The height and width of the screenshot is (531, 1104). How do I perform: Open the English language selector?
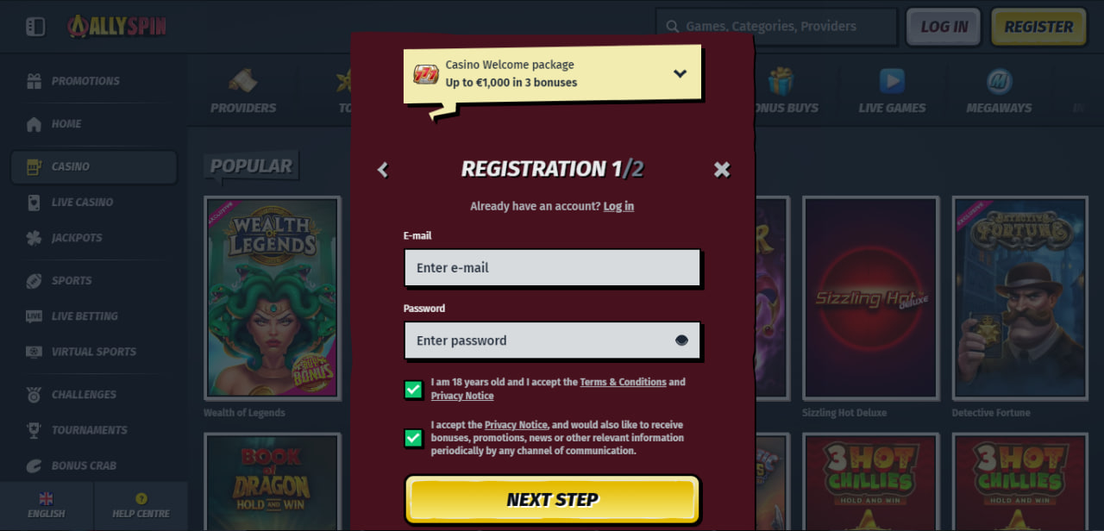click(47, 505)
